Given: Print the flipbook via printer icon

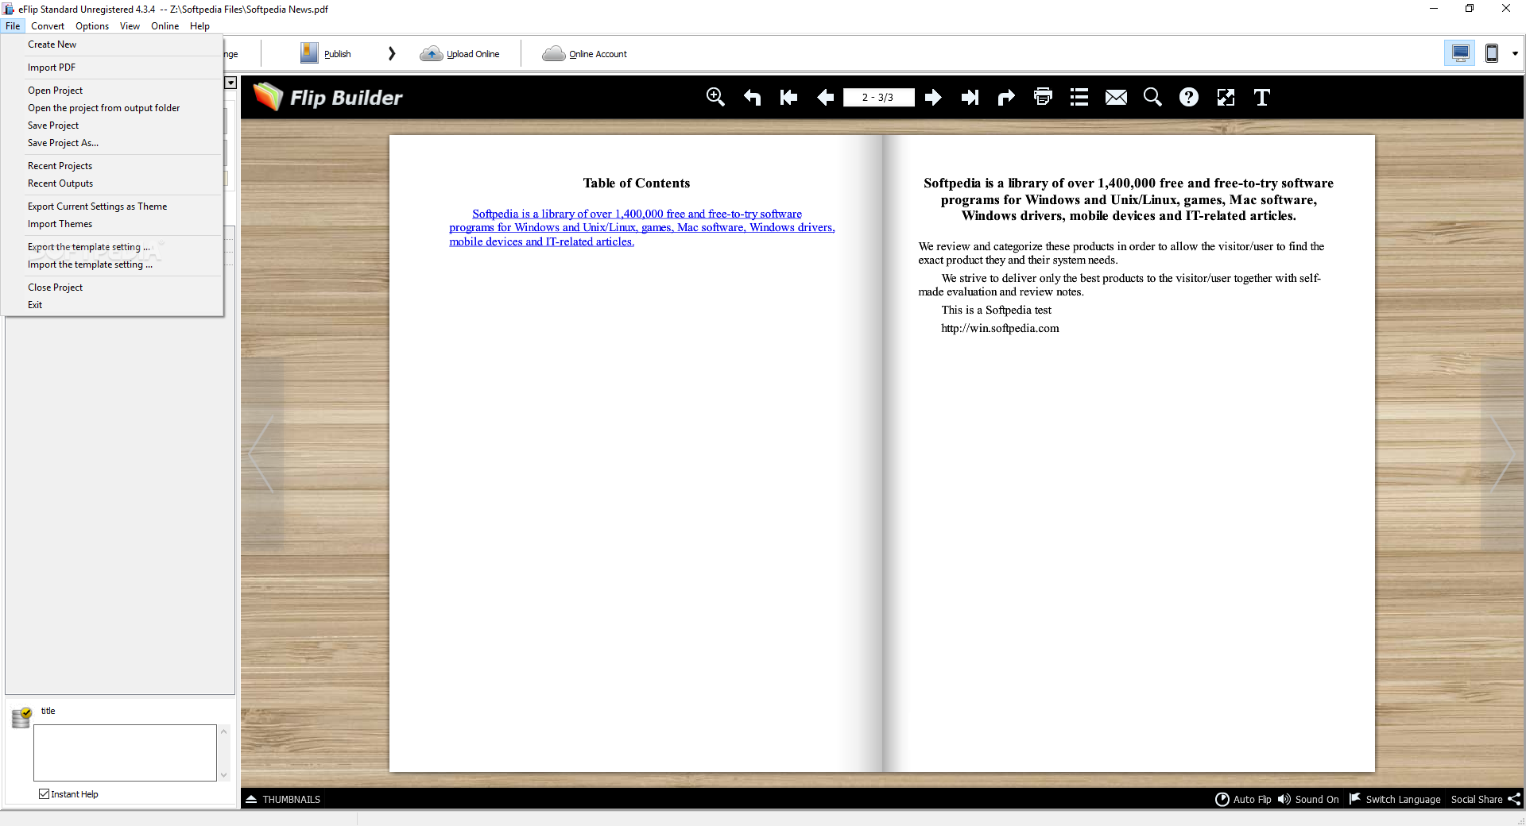Looking at the screenshot, I should pos(1043,97).
